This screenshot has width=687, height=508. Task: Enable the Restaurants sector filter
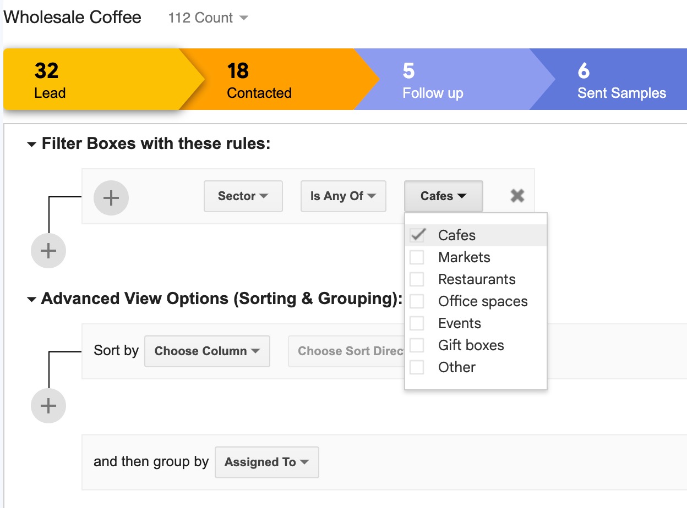point(418,279)
